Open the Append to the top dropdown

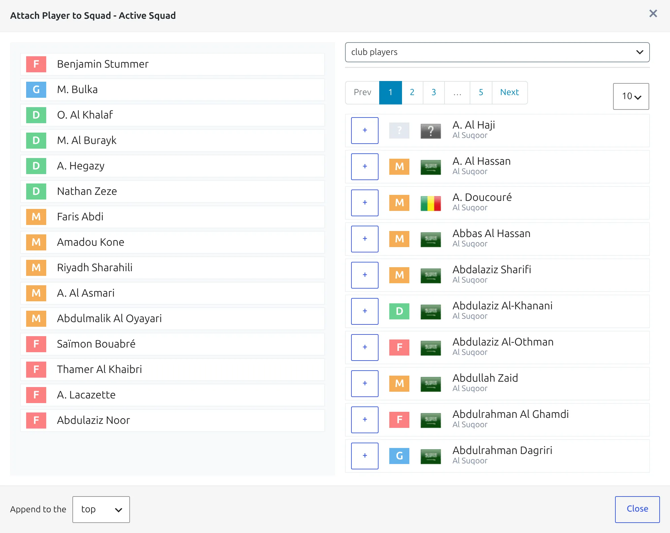[x=101, y=510]
